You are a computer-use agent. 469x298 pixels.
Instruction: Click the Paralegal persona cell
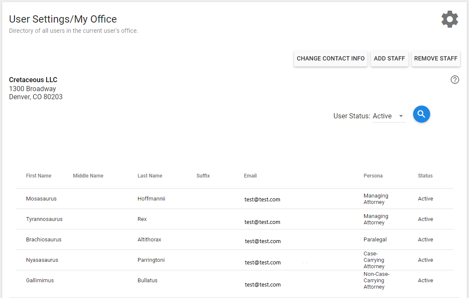click(x=375, y=240)
